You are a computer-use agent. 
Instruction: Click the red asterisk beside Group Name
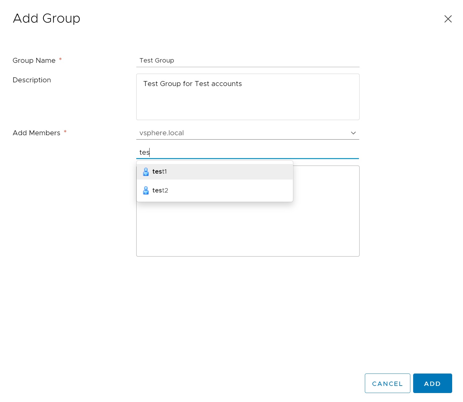click(x=60, y=59)
